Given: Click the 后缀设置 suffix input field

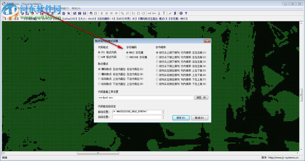Looking at the screenshot, I should [x=137, y=117].
